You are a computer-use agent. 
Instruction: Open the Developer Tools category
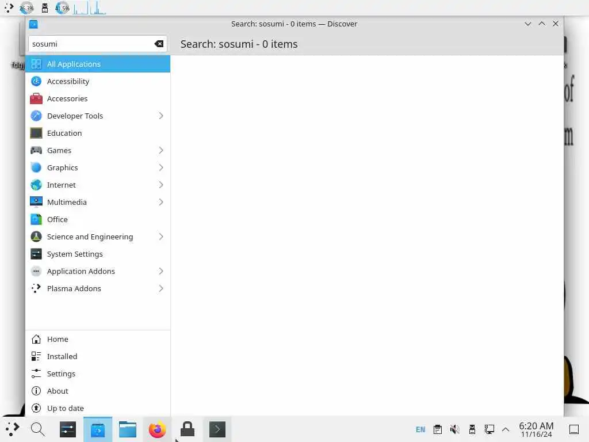point(98,116)
